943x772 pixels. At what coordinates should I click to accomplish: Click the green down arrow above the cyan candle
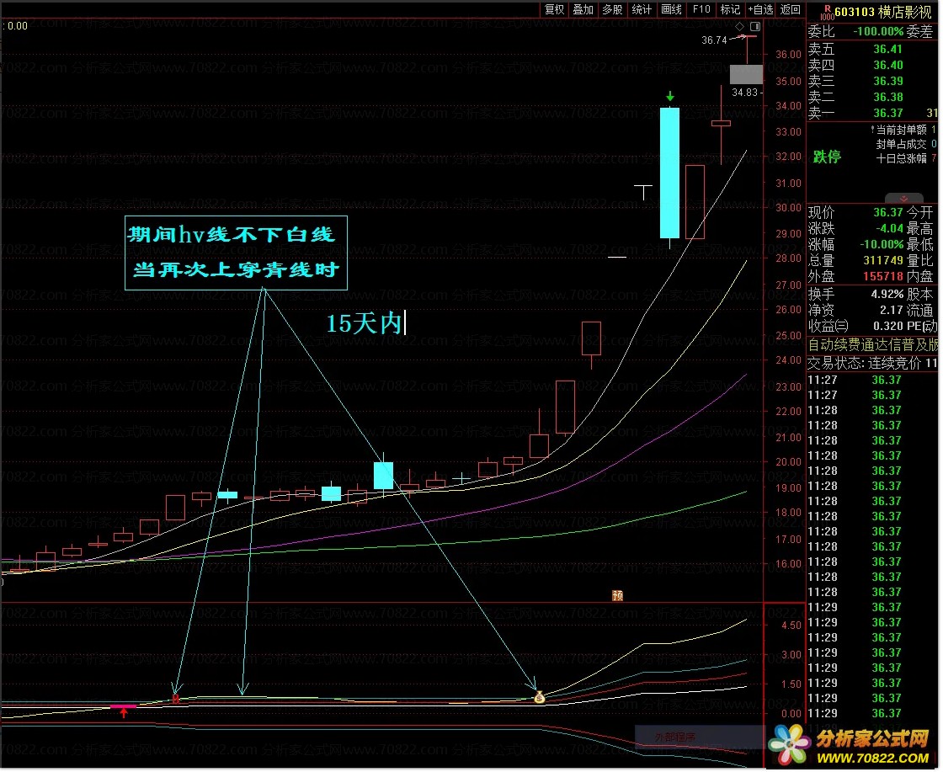[x=670, y=98]
